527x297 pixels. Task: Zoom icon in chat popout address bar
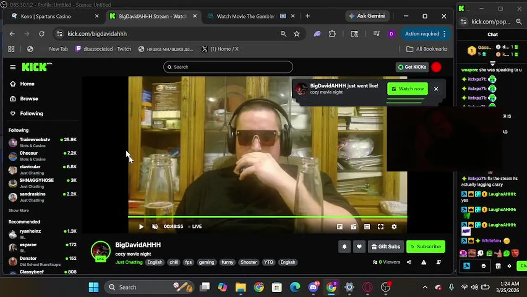[x=519, y=21]
